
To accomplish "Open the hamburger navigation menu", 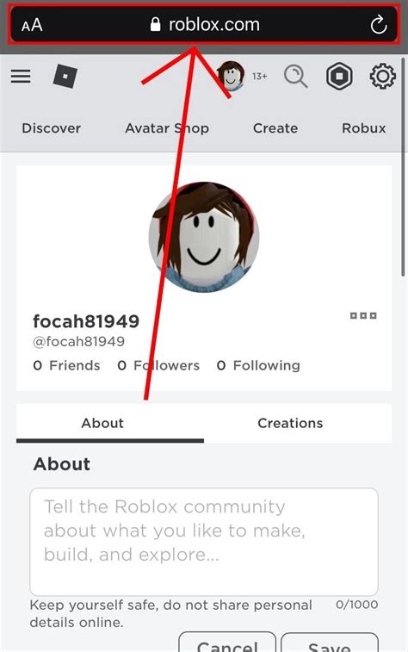I will point(21,77).
